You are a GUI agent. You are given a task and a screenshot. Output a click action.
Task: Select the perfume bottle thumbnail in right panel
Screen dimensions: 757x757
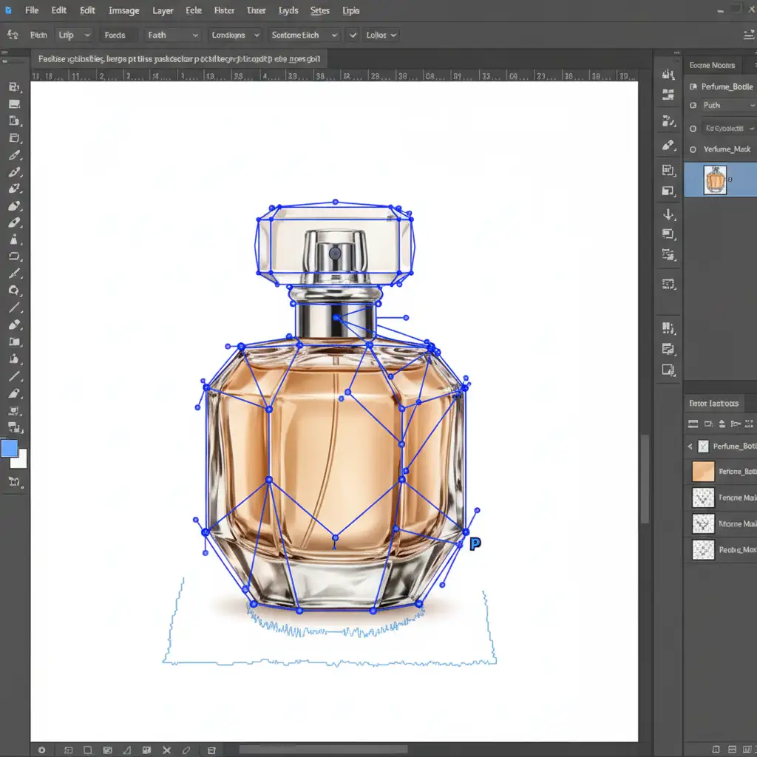(x=716, y=180)
